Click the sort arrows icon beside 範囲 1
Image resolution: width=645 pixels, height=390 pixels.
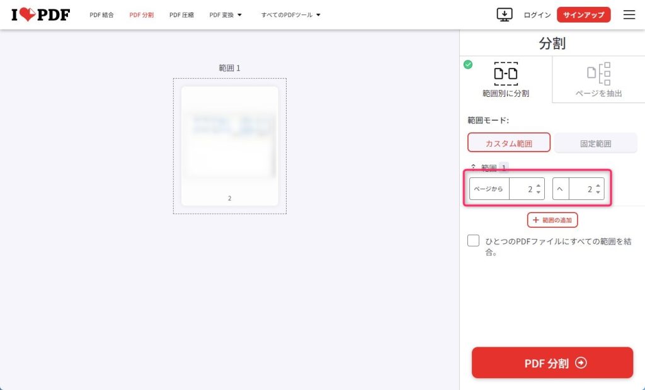tap(474, 167)
